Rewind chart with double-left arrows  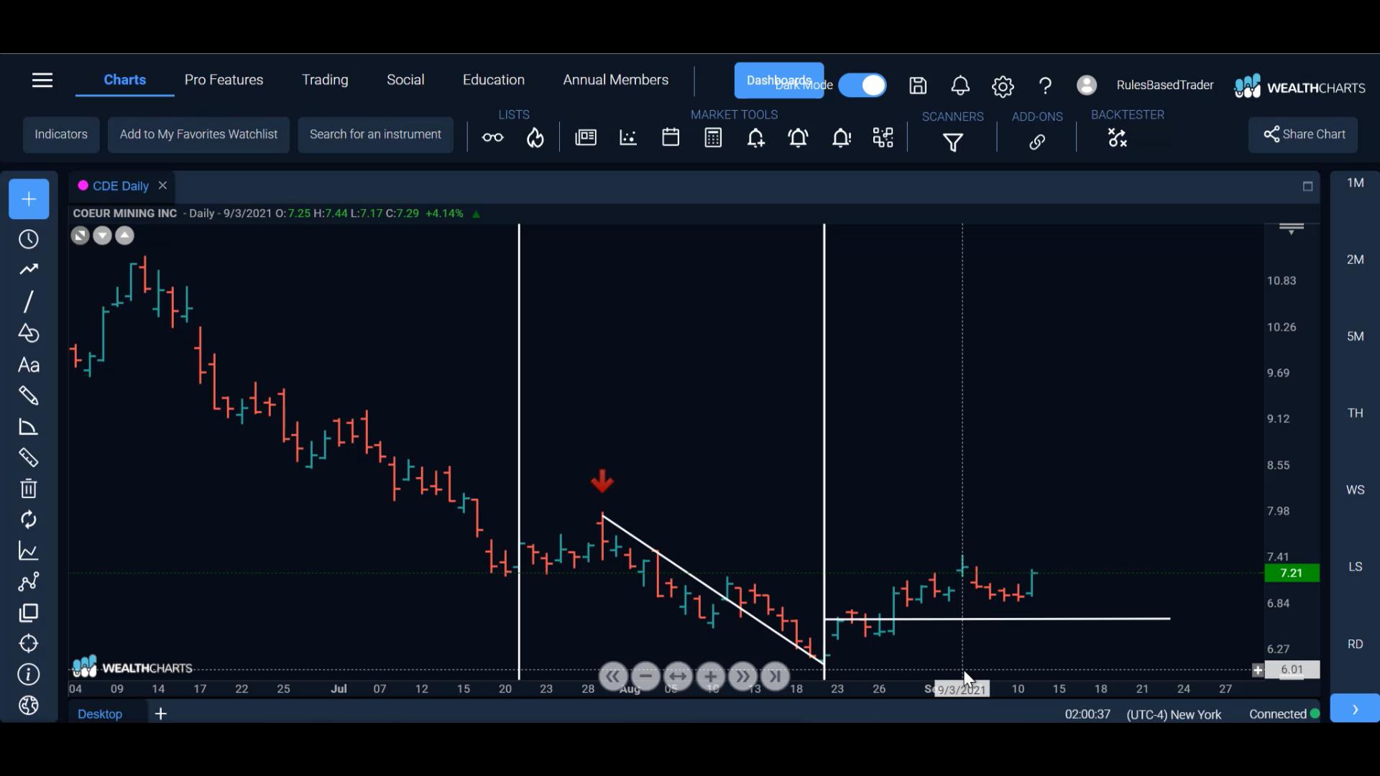coord(613,676)
